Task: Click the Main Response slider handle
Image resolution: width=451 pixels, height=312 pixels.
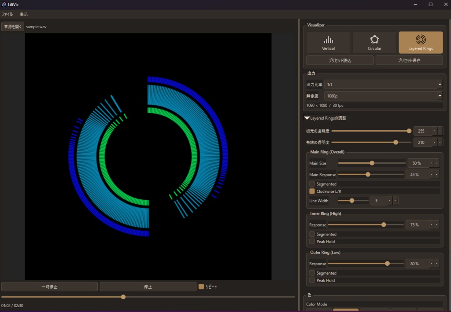Action: [368, 174]
